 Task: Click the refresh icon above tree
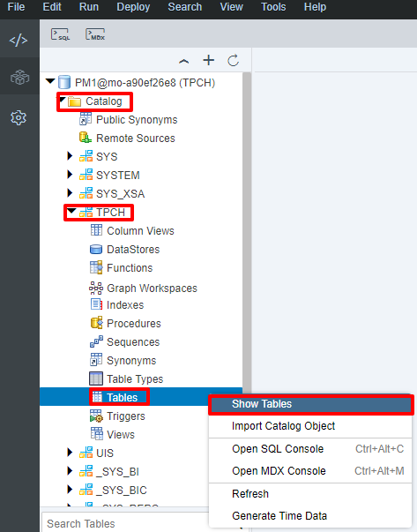coord(234,61)
